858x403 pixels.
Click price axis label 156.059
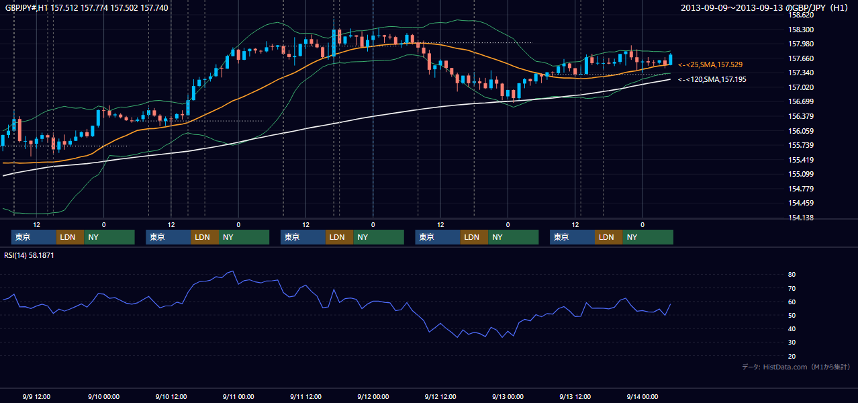[x=801, y=131]
